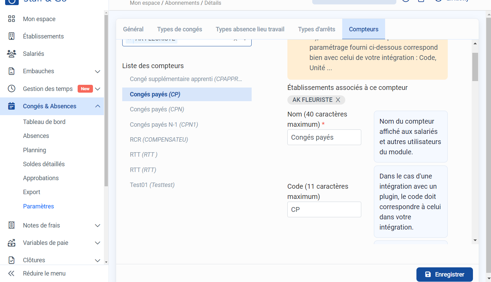Go to Mon espace in sidebar
The image size is (491, 282).
39,19
